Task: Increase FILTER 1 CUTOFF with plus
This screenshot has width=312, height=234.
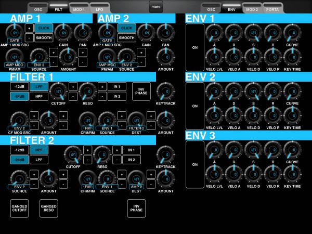Action: pos(73,87)
